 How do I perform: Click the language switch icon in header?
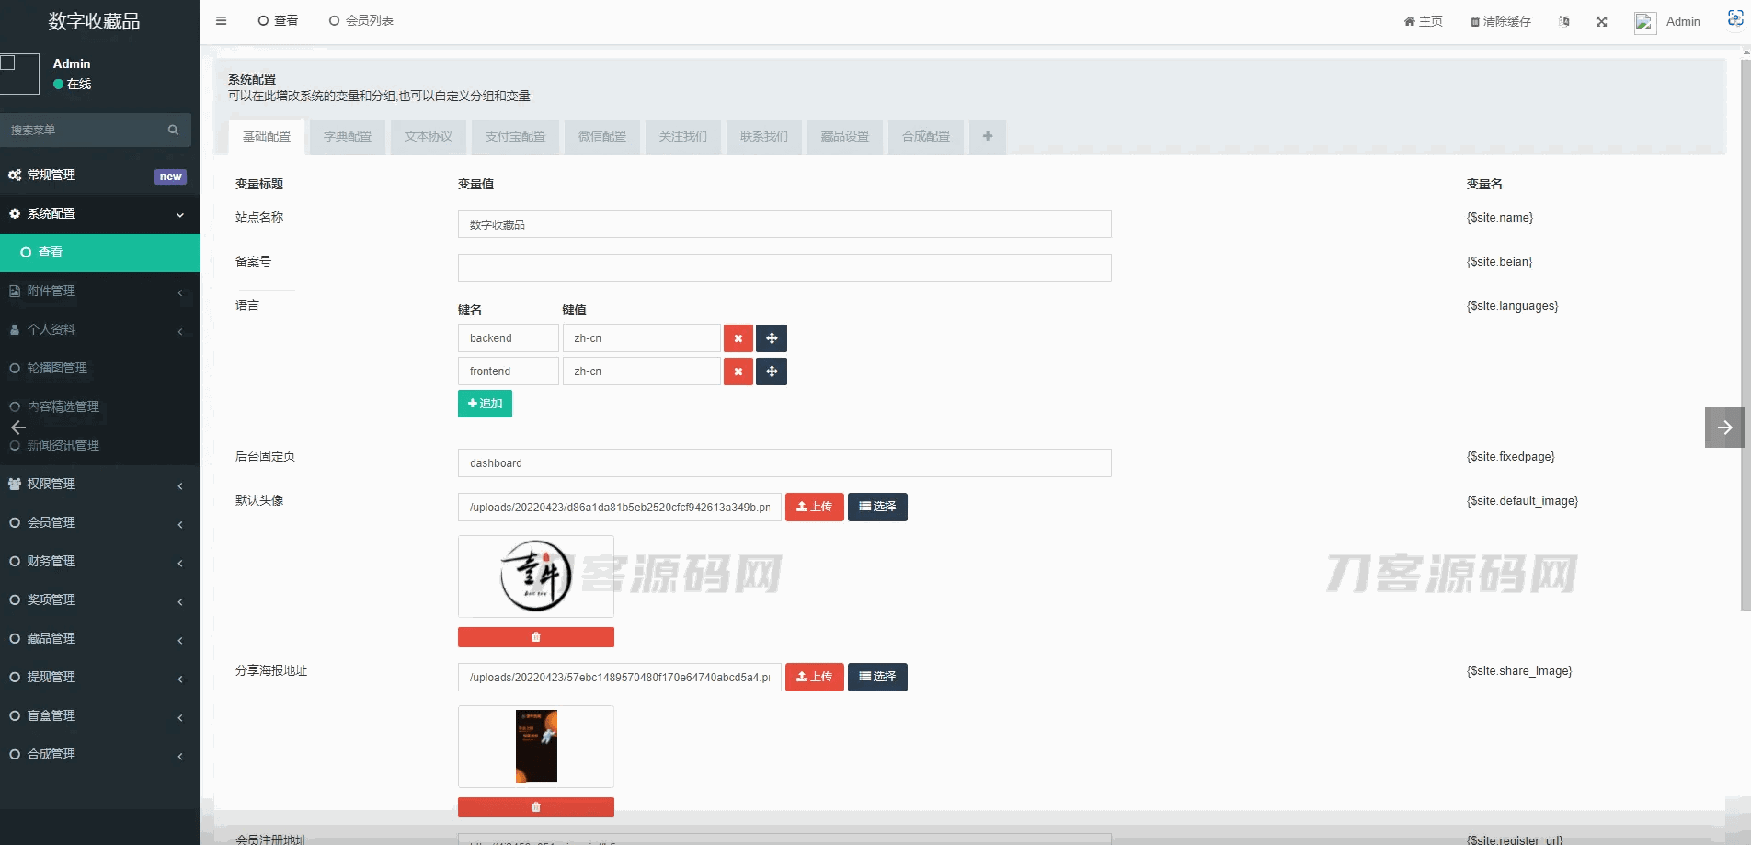(x=1563, y=22)
